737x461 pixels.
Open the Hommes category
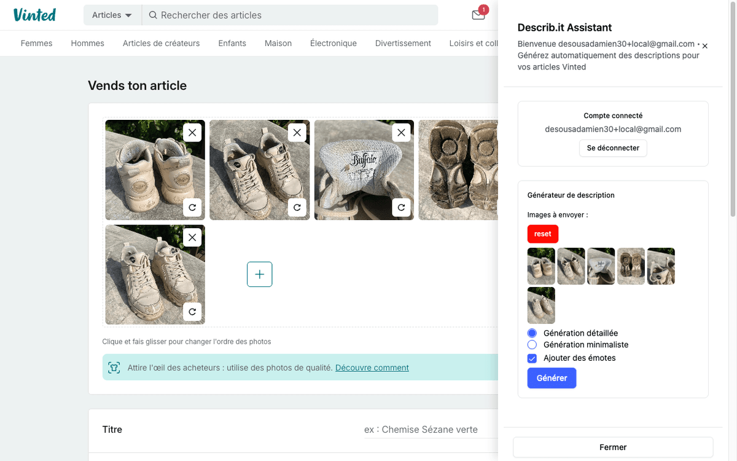tap(87, 43)
